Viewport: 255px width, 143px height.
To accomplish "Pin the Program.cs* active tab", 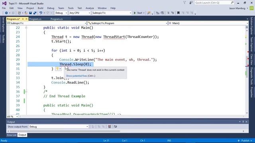I will tap(23, 19).
